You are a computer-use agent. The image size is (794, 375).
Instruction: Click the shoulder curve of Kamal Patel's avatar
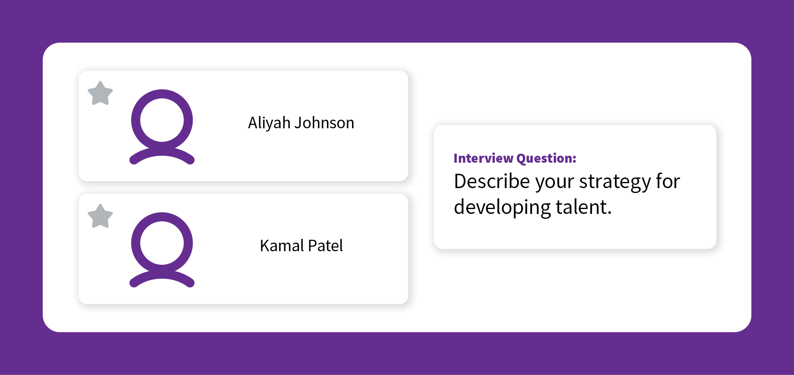(x=162, y=279)
